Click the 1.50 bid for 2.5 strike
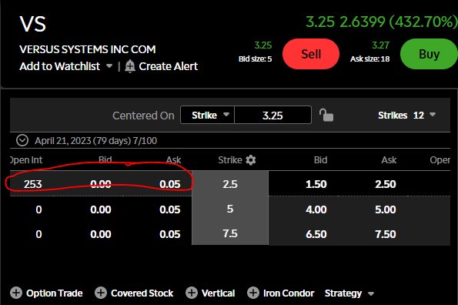Image resolution: width=458 pixels, height=305 pixels. coord(316,184)
